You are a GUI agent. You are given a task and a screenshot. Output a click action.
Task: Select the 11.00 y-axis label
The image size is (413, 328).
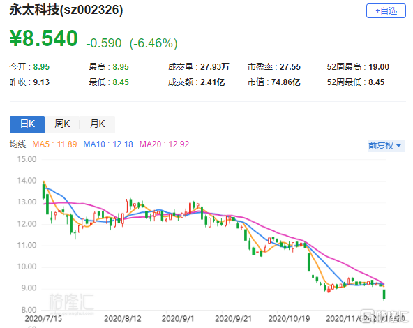[x=27, y=245]
